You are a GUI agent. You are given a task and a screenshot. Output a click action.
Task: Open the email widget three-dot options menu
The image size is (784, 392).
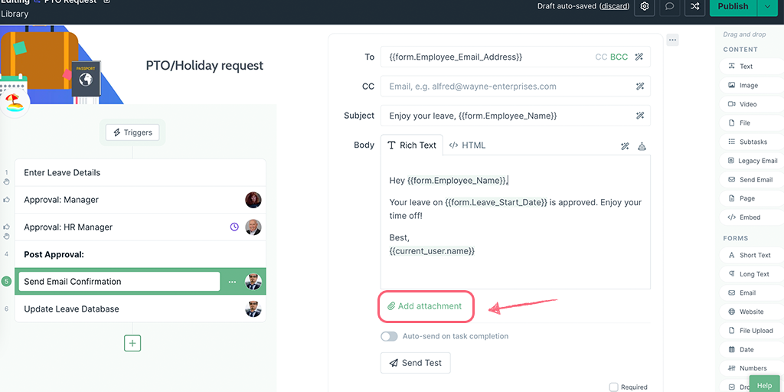click(672, 40)
